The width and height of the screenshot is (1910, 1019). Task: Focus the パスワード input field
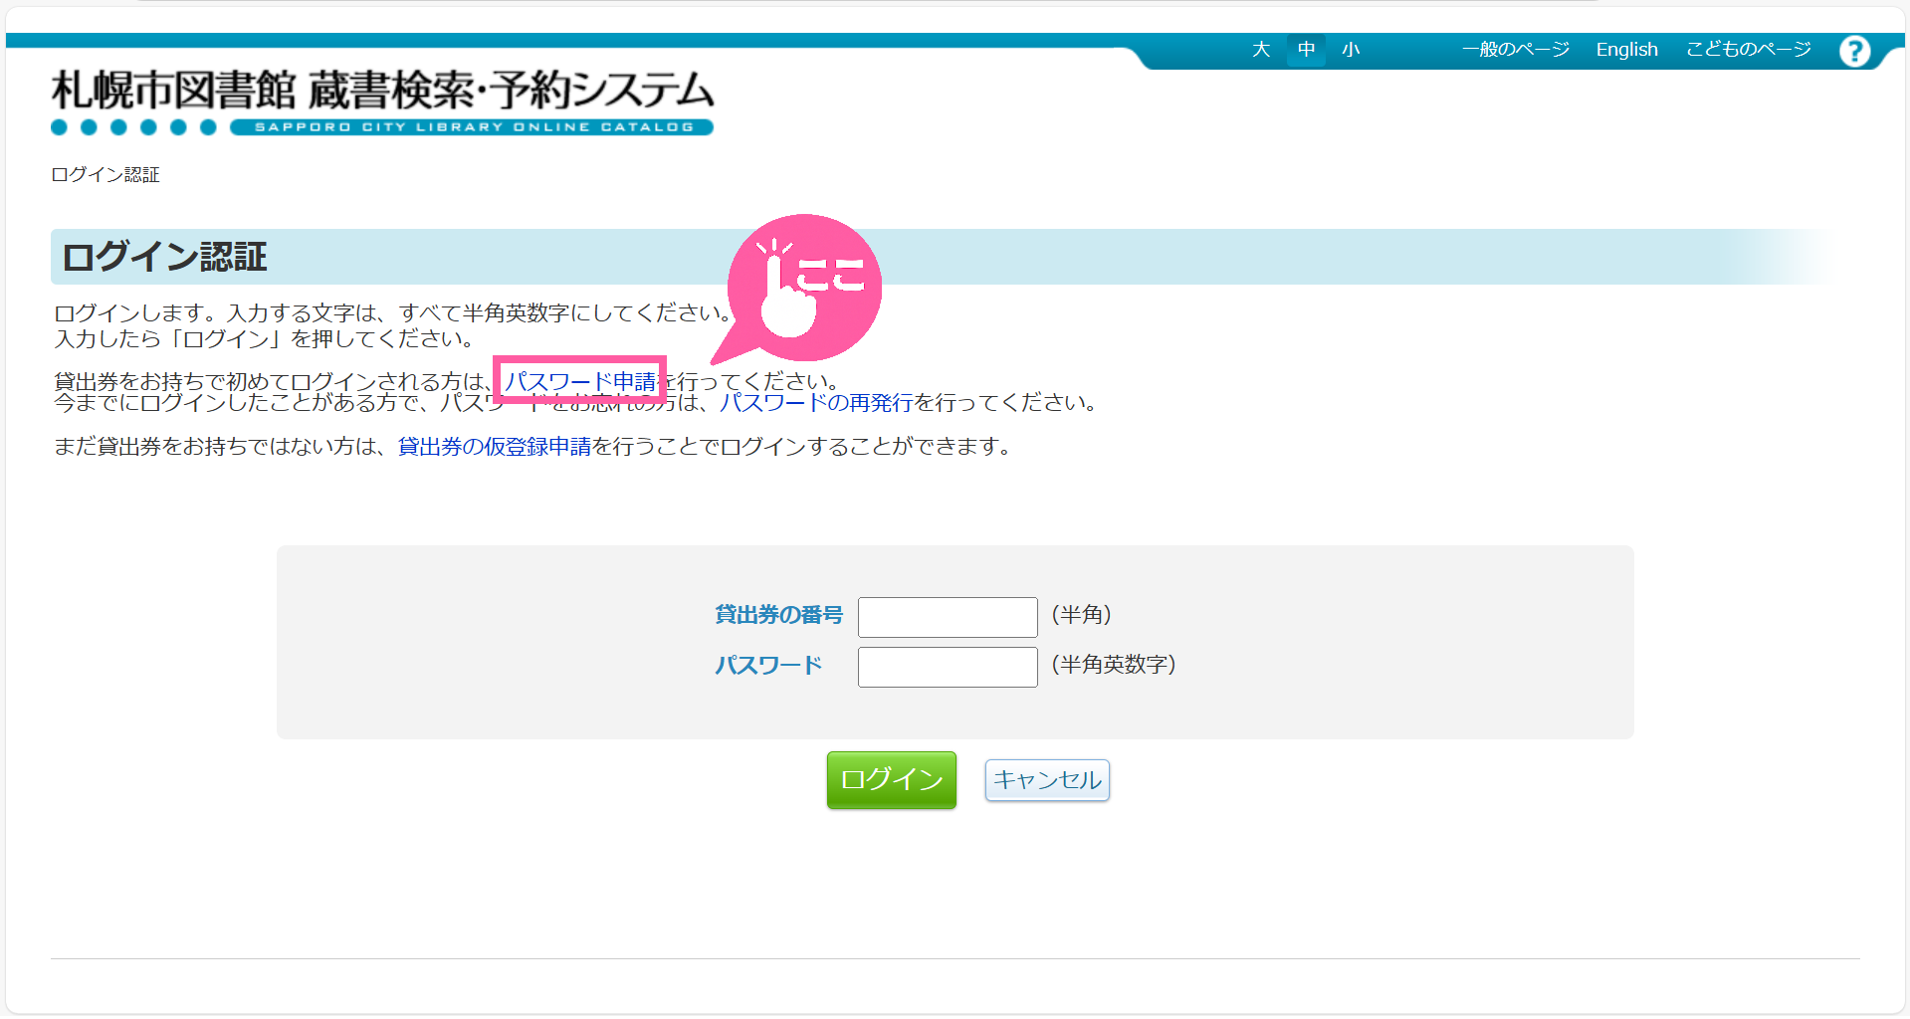coord(948,667)
